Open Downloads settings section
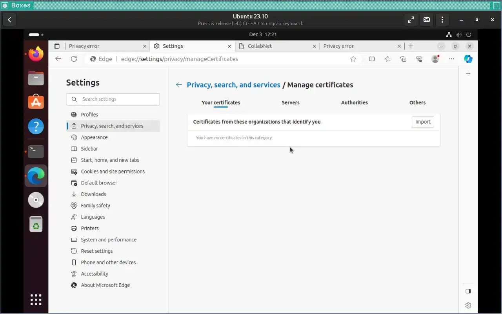502x314 pixels. pos(113,194)
